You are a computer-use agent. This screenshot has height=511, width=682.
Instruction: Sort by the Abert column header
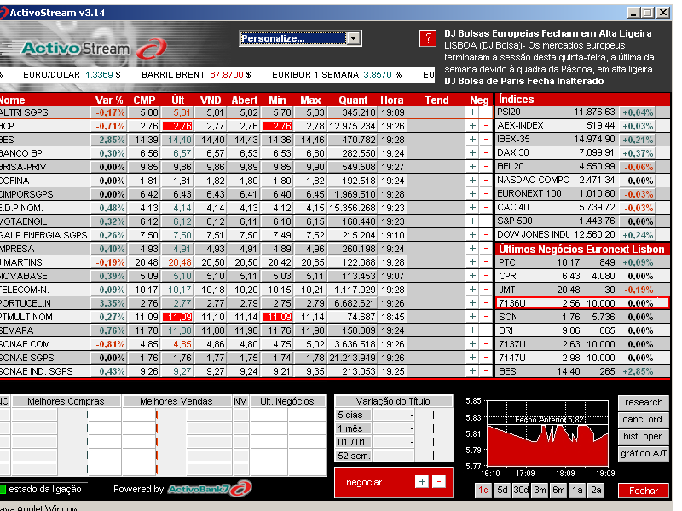(x=245, y=100)
